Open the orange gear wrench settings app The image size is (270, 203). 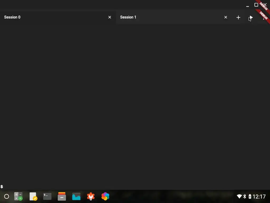point(91,196)
